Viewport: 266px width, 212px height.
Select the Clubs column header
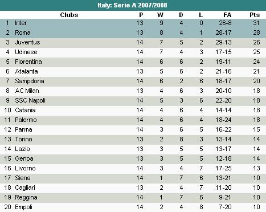pos(69,15)
